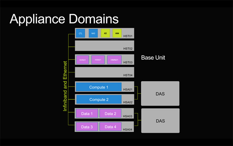
Task: Select the purple HSN01 node
Action: click(98, 60)
